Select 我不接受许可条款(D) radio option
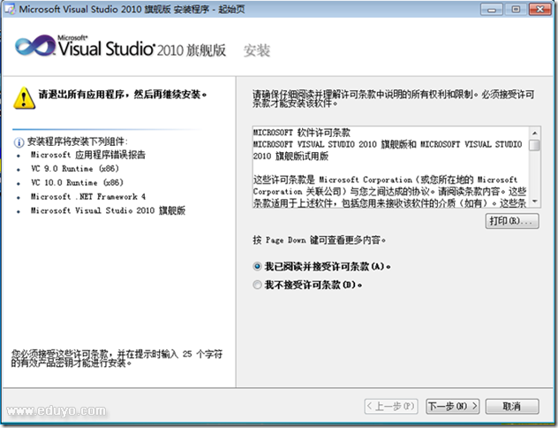 tap(257, 285)
